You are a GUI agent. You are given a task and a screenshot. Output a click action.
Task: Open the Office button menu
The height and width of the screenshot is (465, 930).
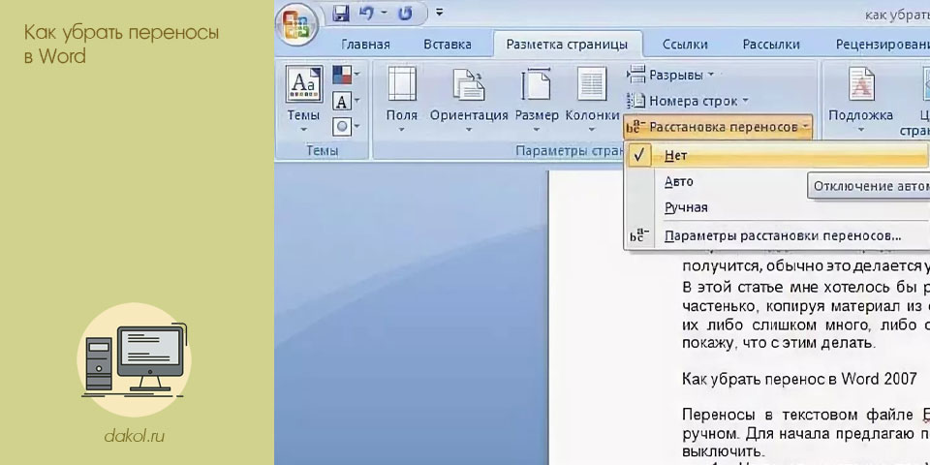coord(296,25)
